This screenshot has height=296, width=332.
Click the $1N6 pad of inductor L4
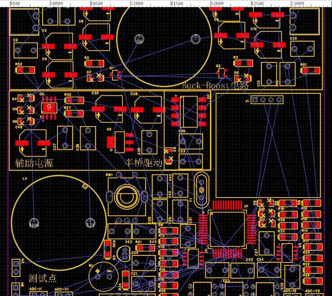tap(34, 223)
